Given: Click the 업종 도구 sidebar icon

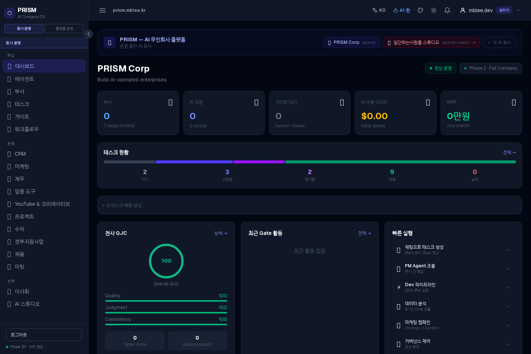Looking at the screenshot, I should click(x=9, y=191).
